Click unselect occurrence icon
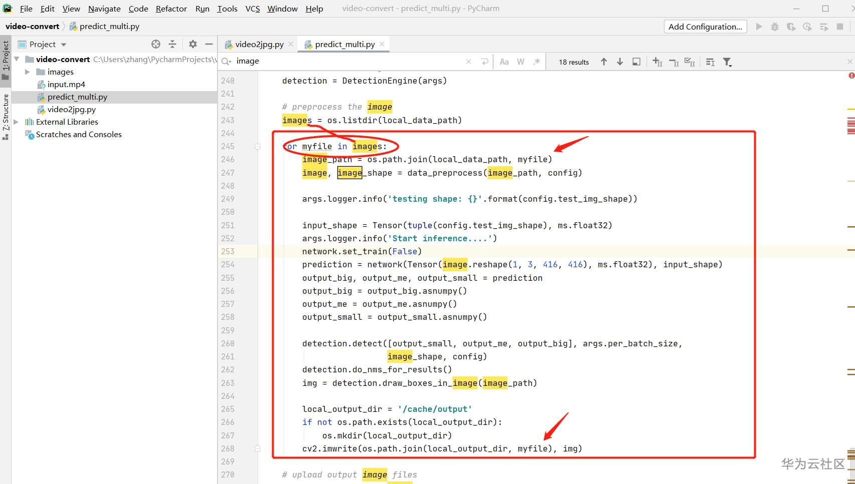 coord(674,62)
